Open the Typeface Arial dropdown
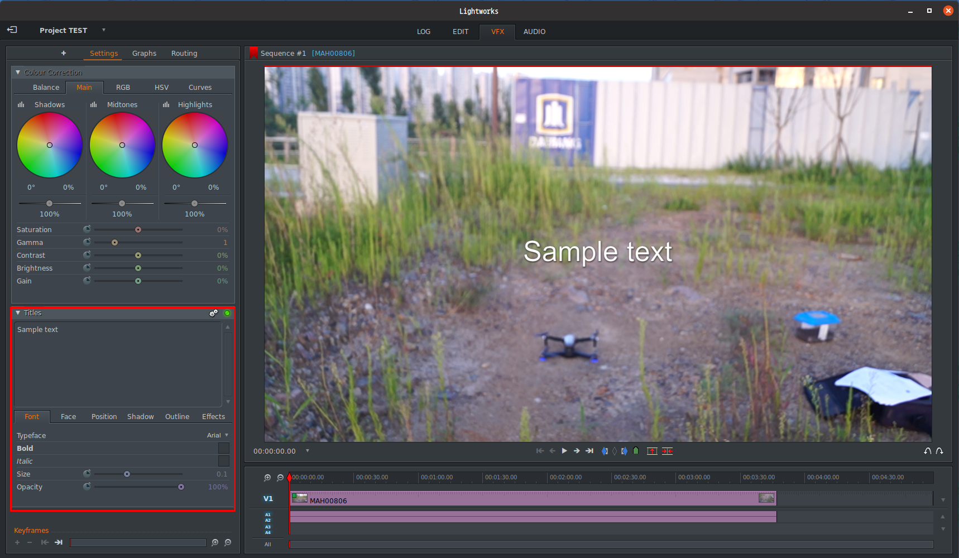 [x=218, y=435]
